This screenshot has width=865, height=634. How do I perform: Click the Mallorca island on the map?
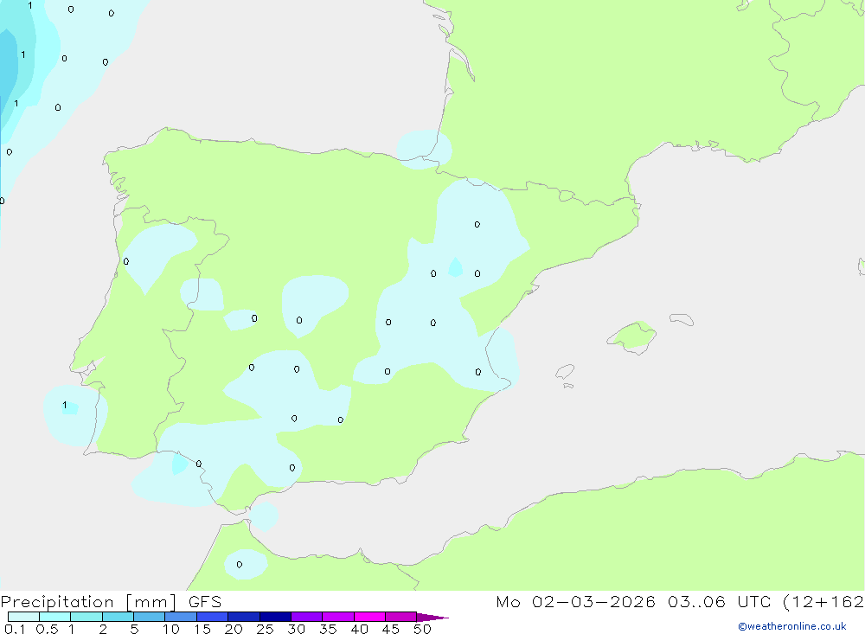[x=632, y=336]
